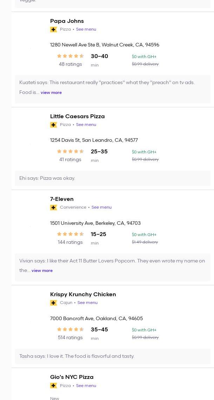Click 7-Eleven star rating icons
Screen dimensions: 214x400
pos(70,234)
